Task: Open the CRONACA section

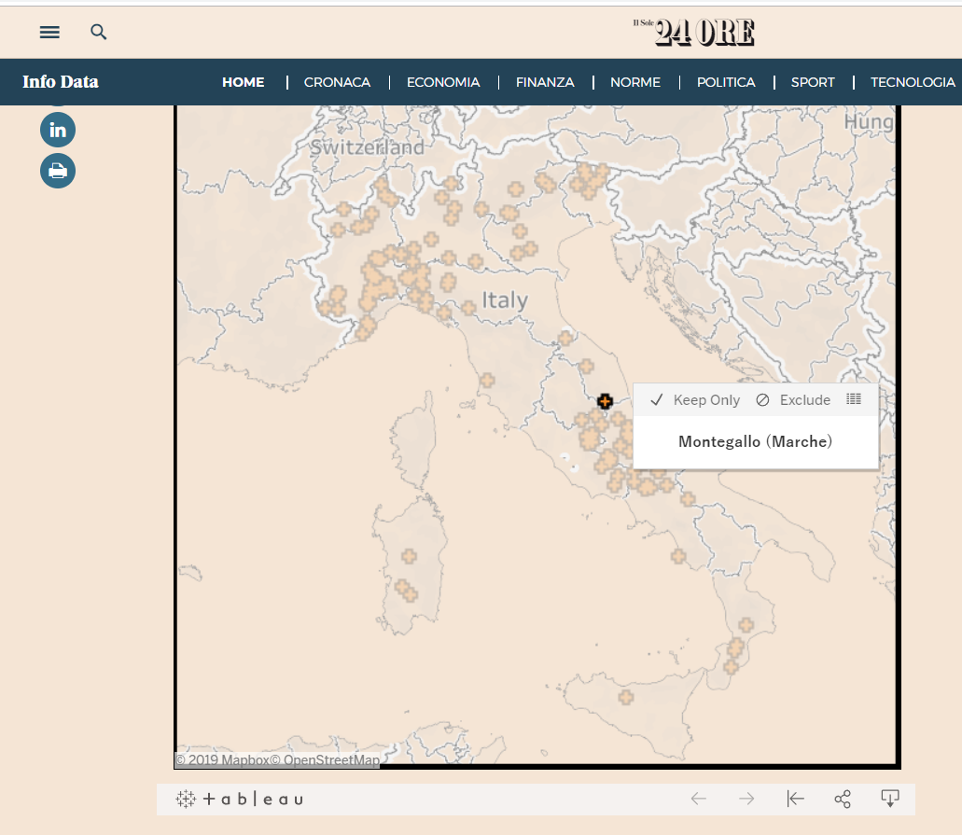Action: point(337,82)
